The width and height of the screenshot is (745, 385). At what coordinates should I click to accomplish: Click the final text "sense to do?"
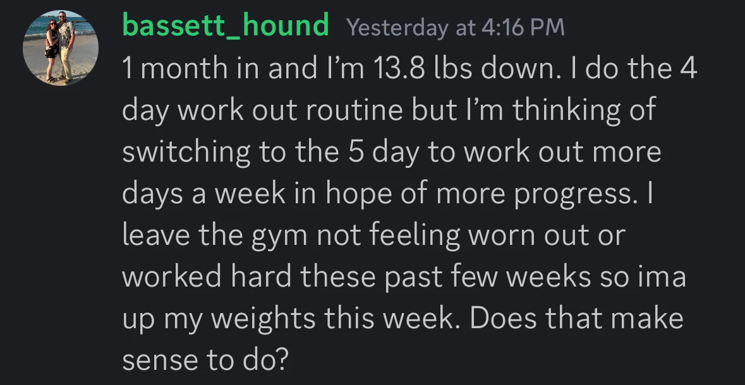(x=205, y=360)
